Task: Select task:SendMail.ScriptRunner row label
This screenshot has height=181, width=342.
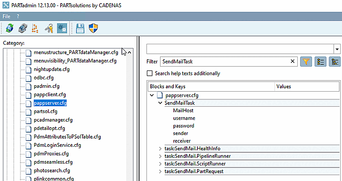Action: 195,164
